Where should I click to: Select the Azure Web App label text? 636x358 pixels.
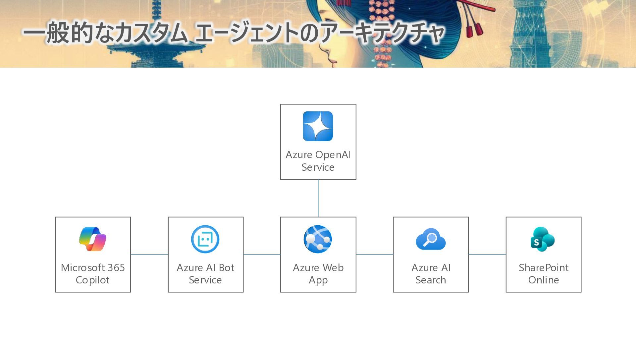(318, 273)
